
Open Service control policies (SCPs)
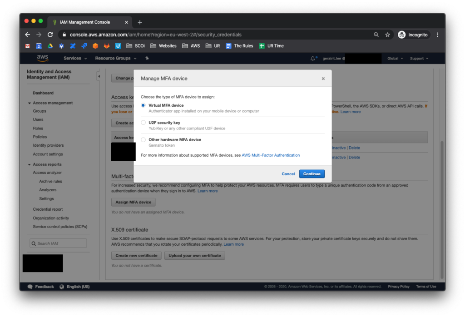[60, 227]
